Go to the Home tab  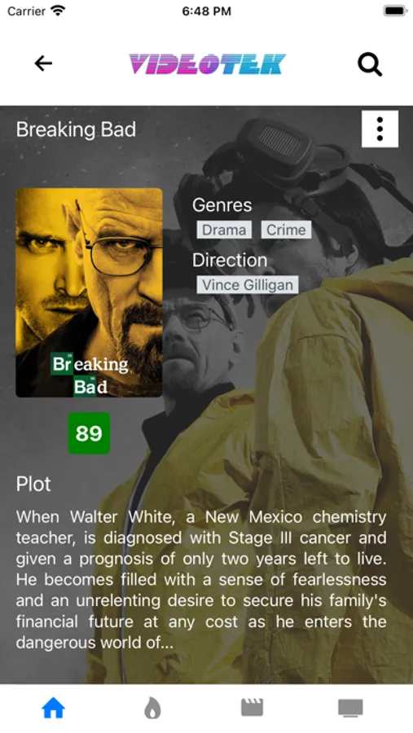tap(53, 709)
